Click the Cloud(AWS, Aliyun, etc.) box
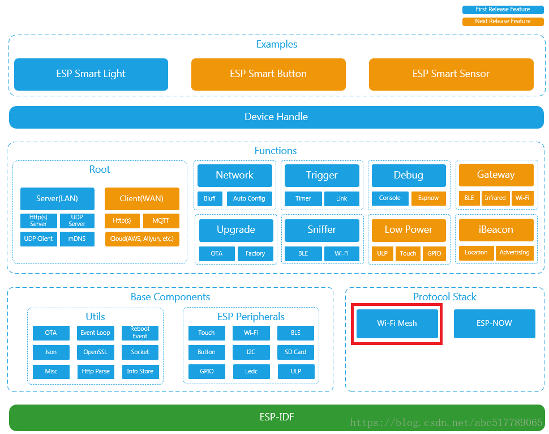This screenshot has height=434, width=549. [x=142, y=239]
